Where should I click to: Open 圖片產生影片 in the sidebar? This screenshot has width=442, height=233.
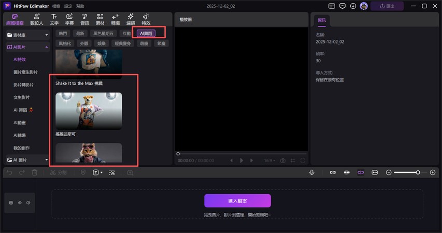(25, 72)
